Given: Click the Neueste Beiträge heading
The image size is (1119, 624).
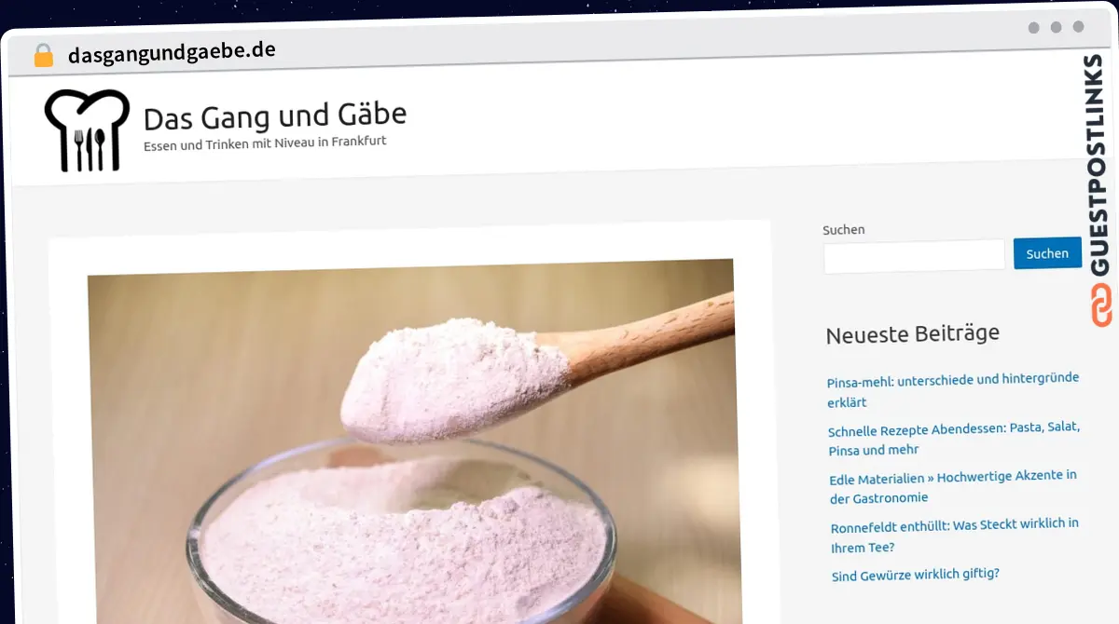Looking at the screenshot, I should pos(912,334).
